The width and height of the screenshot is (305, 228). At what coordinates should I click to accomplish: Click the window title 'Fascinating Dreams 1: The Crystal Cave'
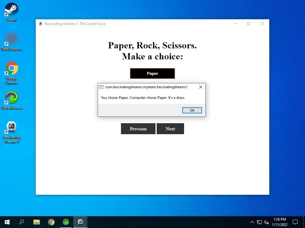(x=75, y=24)
